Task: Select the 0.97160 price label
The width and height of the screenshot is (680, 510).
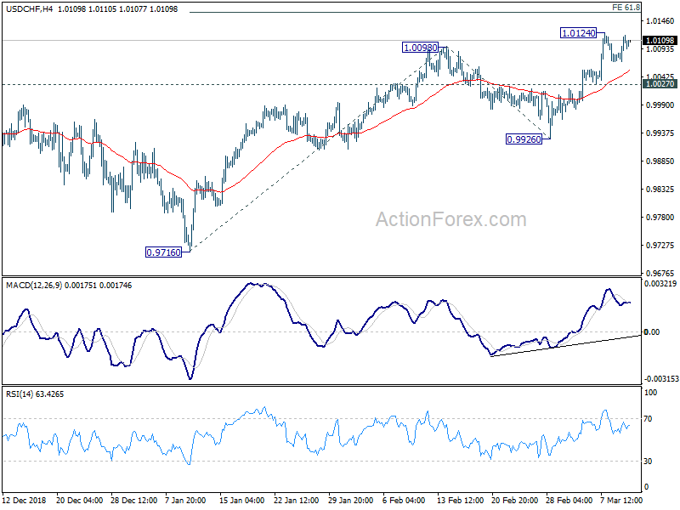Action: pos(163,252)
